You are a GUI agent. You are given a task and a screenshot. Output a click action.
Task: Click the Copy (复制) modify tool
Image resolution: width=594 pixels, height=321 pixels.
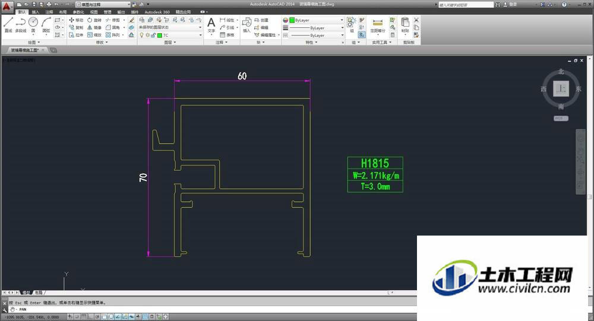[76, 27]
